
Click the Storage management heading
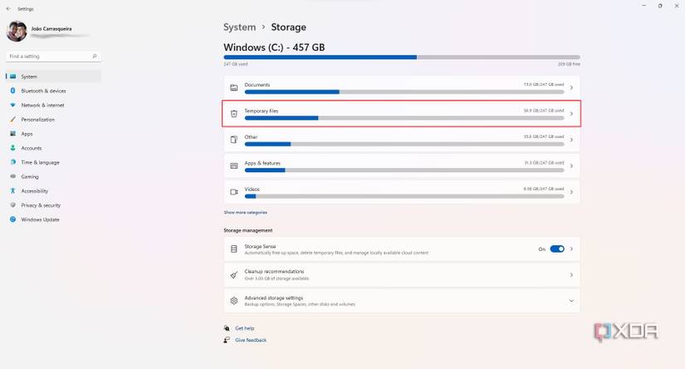point(247,230)
